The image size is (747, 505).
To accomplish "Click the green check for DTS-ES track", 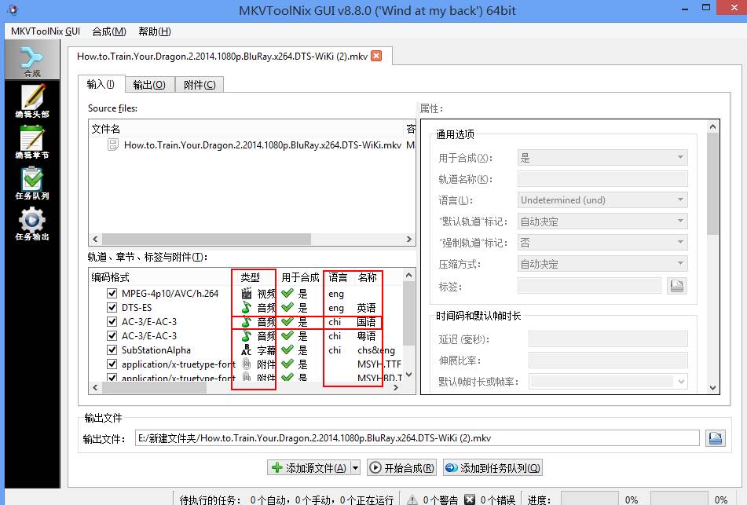I will tap(287, 308).
